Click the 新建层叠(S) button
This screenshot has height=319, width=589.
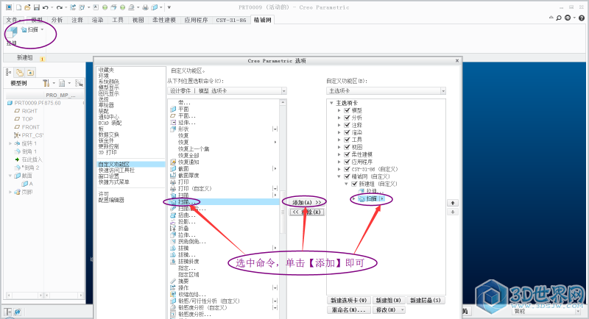[426, 301]
